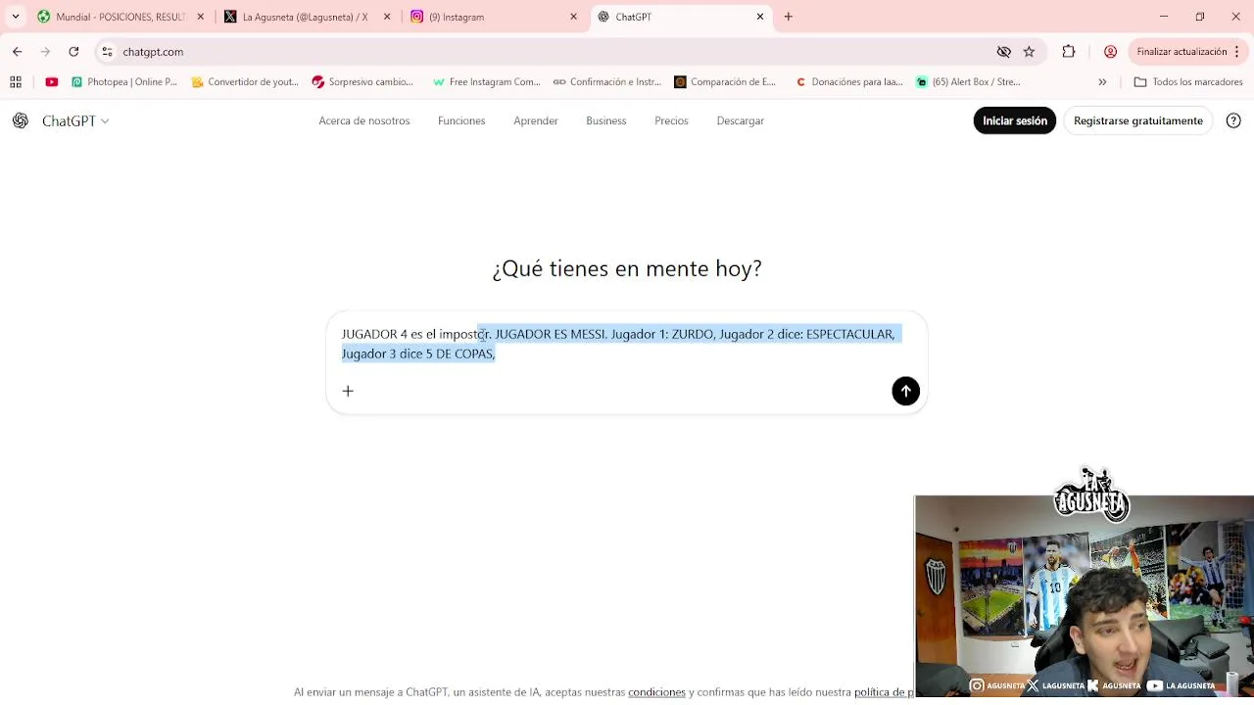Open the Aprender menu item
This screenshot has height=705, width=1254.
point(536,120)
